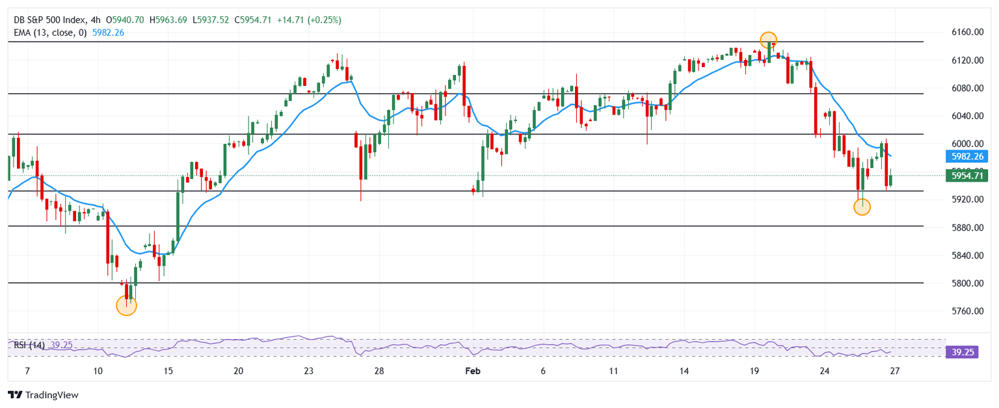Image resolution: width=999 pixels, height=408 pixels.
Task: Select the RSI (14) indicator label
Action: click(x=29, y=345)
